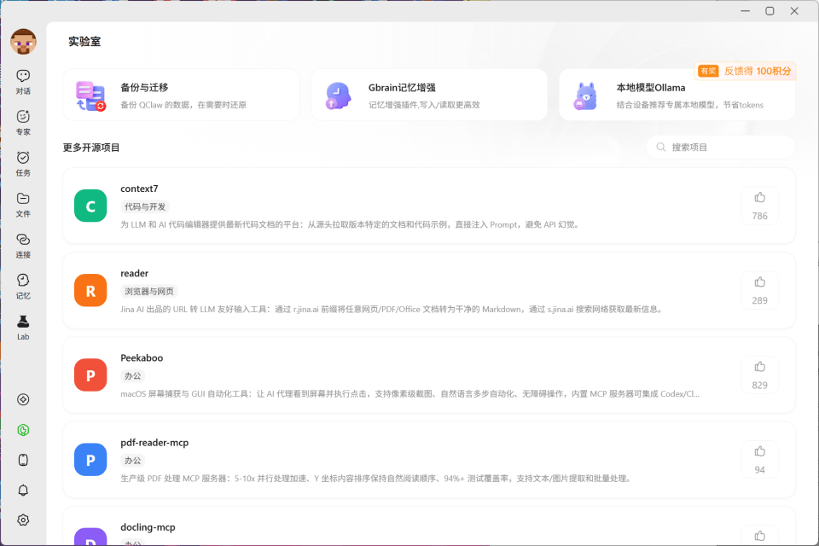The image size is (819, 546).
Task: Open the pdf-reader-mcp project title
Action: point(154,443)
